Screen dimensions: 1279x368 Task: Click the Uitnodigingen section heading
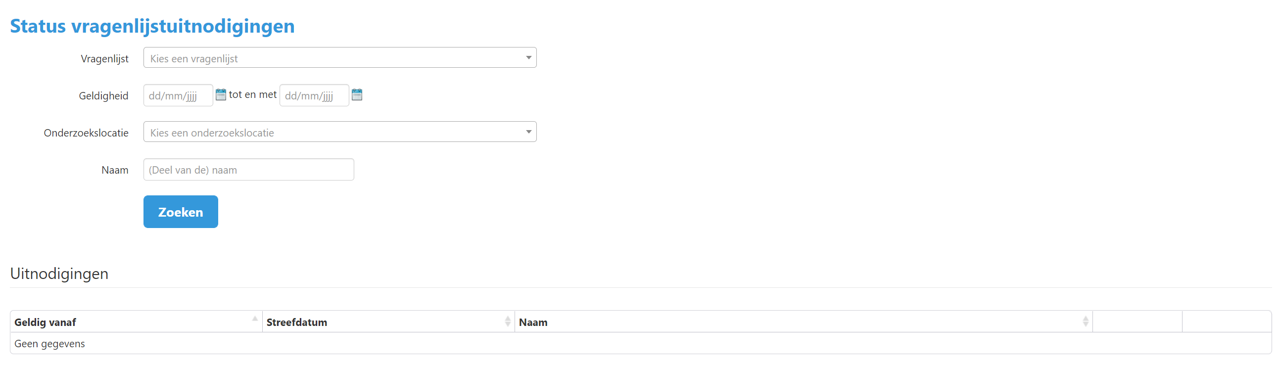[x=59, y=274]
